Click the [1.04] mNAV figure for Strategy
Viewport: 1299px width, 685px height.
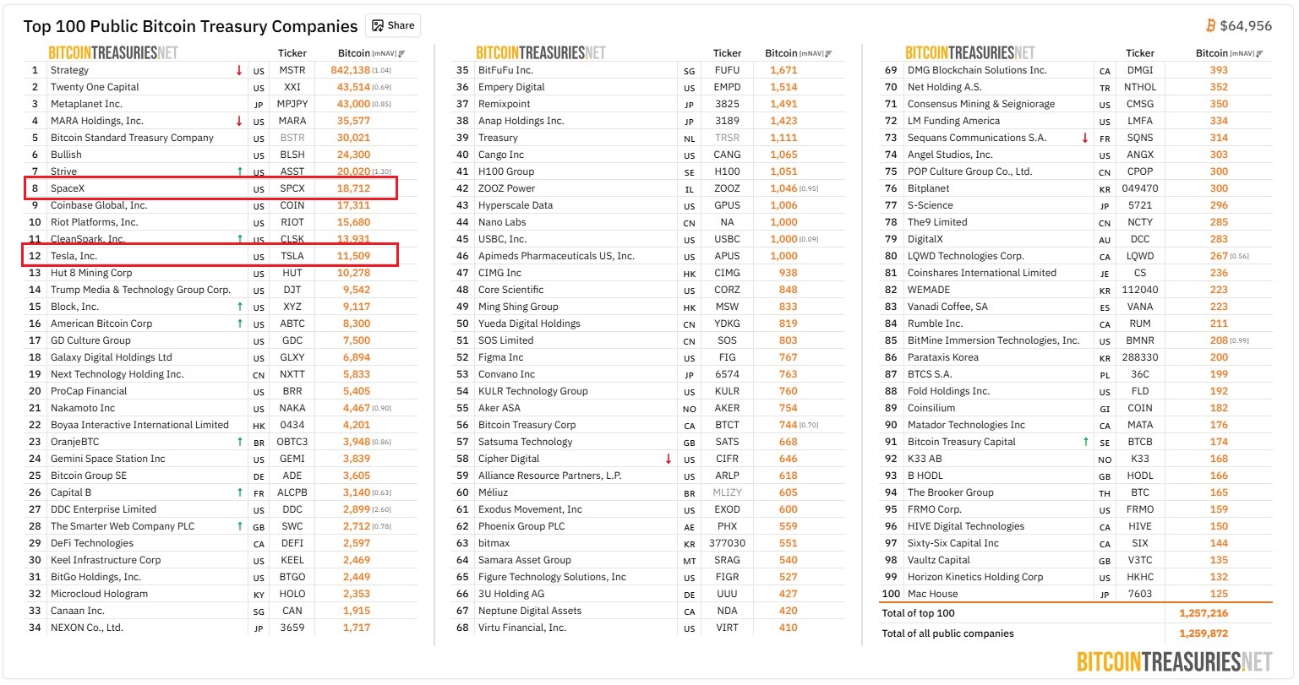(382, 71)
